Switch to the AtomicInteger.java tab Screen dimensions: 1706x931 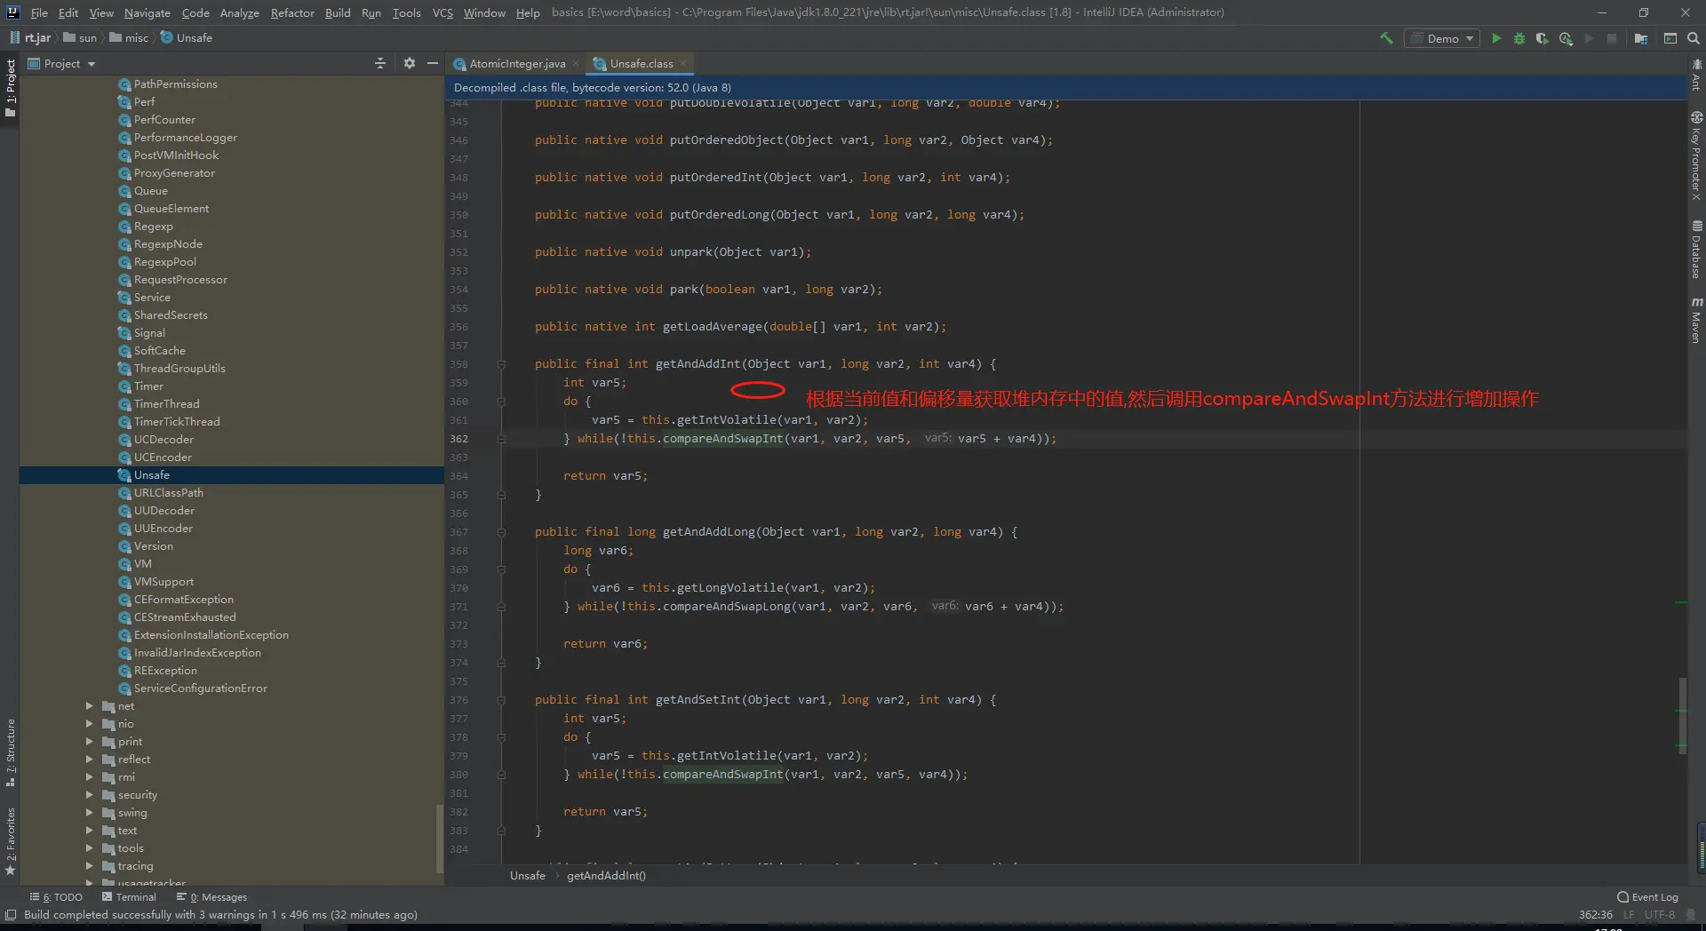pyautogui.click(x=517, y=64)
